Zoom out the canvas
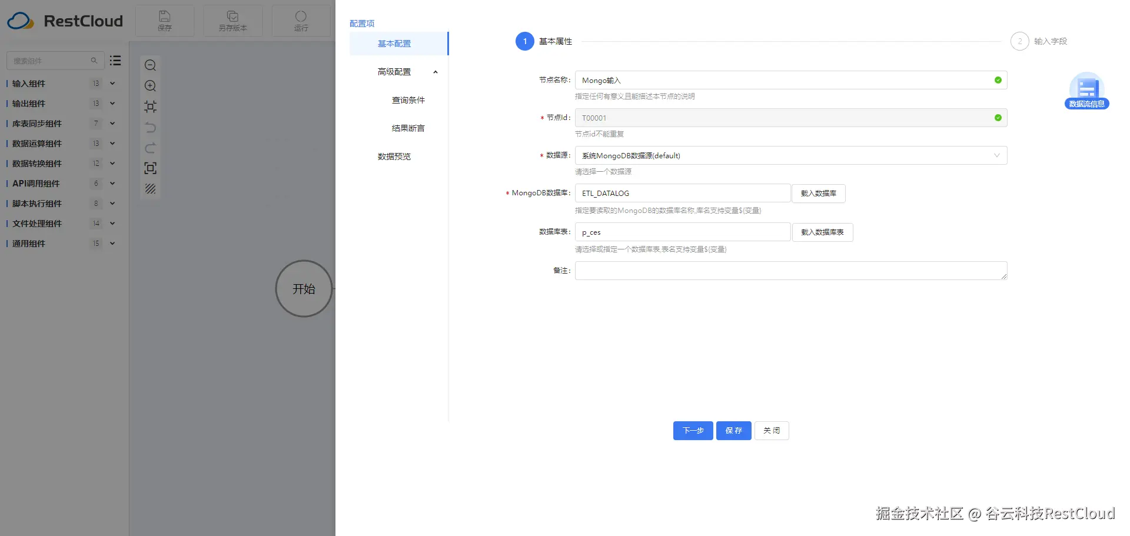The image size is (1130, 536). [151, 65]
